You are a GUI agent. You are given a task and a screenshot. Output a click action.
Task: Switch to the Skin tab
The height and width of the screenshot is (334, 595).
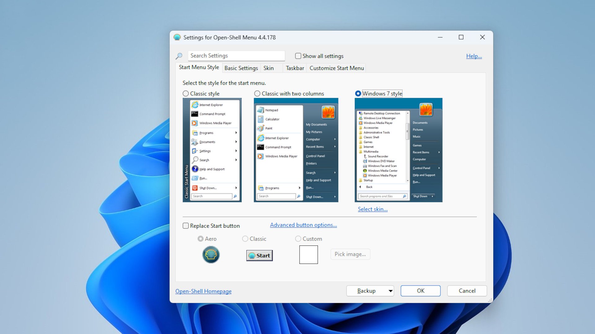[x=268, y=68]
